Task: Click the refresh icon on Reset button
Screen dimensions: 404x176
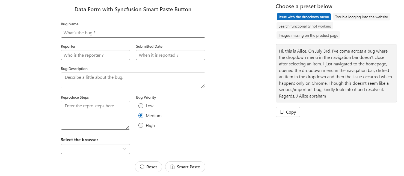Action: point(142,167)
